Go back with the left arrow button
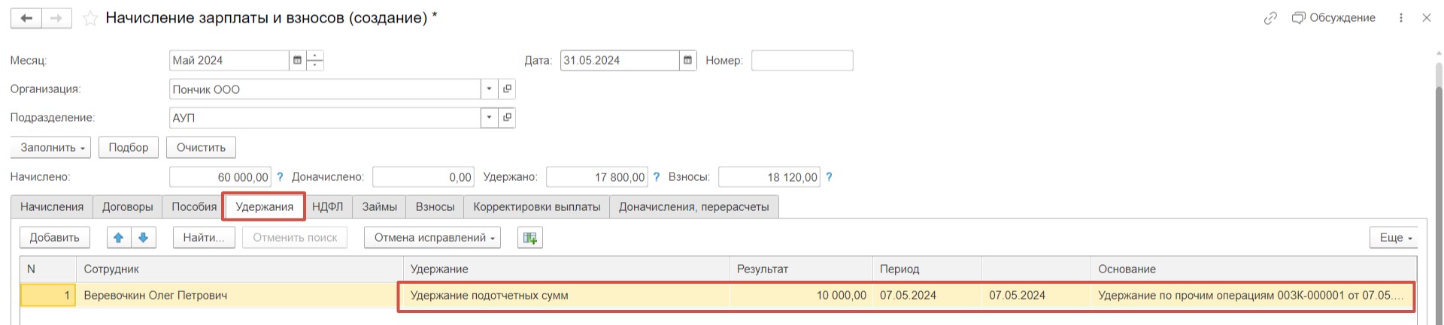 26,18
